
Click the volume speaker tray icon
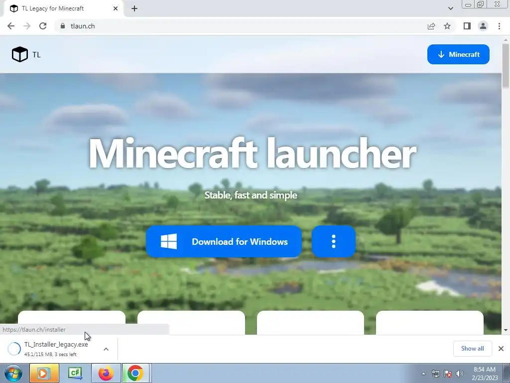[460, 374]
